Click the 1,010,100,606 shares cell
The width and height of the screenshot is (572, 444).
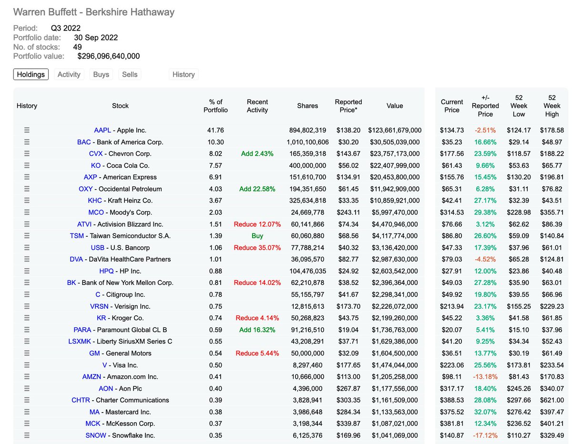pyautogui.click(x=307, y=142)
